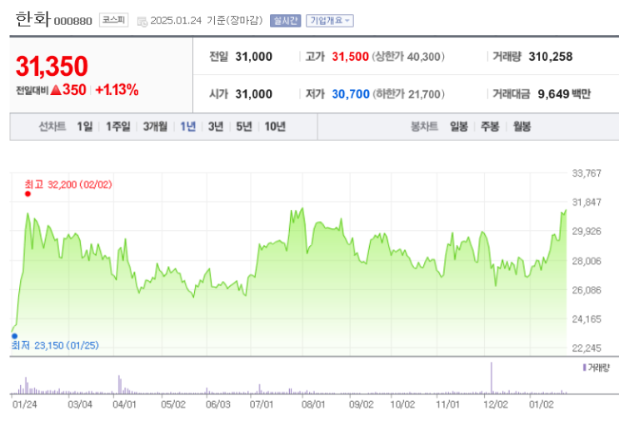Click the 01/02 date axis label
The height and width of the screenshot is (421, 619).
542,404
